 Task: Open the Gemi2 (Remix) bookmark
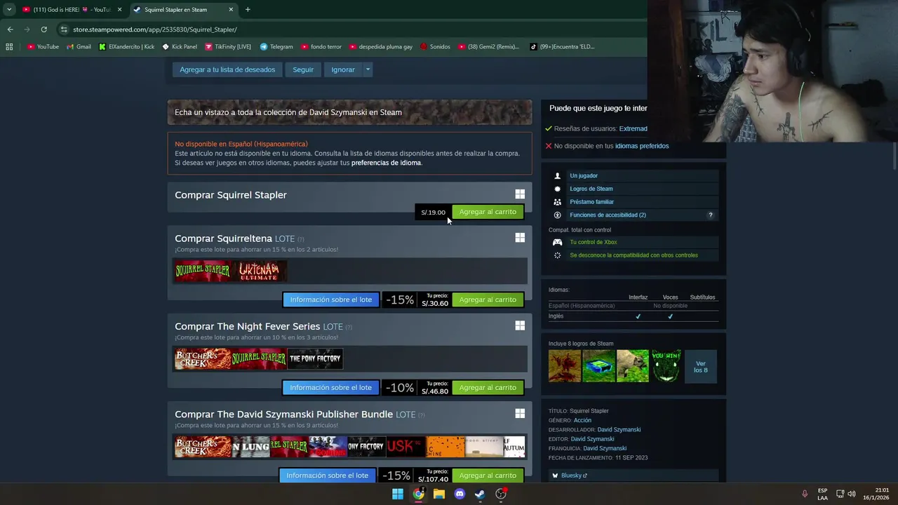(x=488, y=47)
